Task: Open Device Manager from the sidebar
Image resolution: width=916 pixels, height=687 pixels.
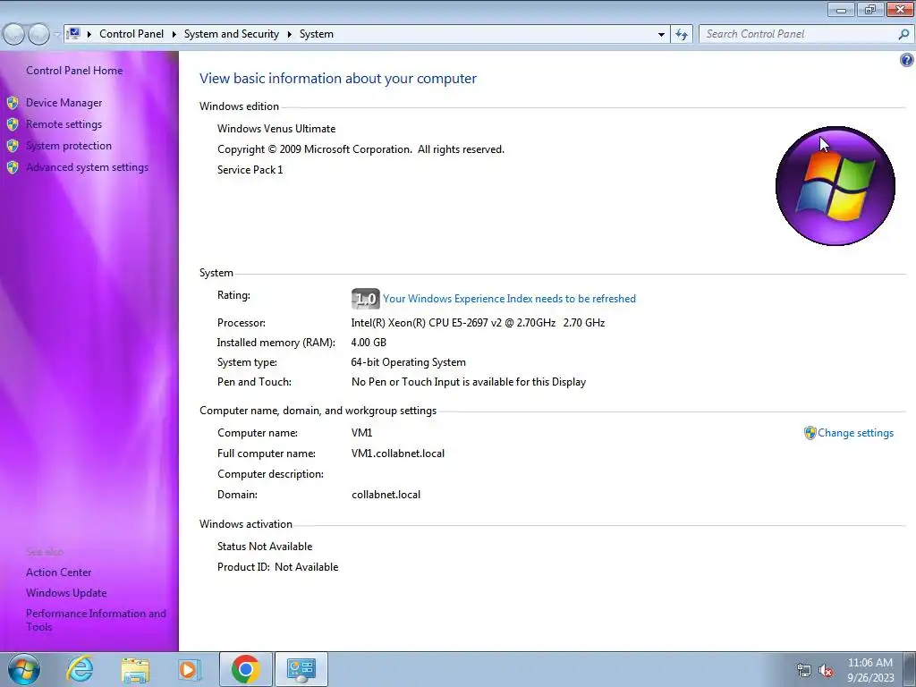Action: pyautogui.click(x=64, y=103)
